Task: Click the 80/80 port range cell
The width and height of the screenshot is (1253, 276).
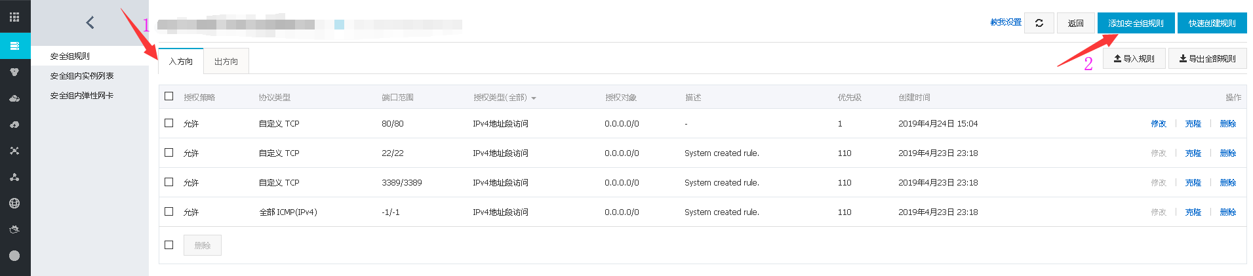Action: (393, 124)
